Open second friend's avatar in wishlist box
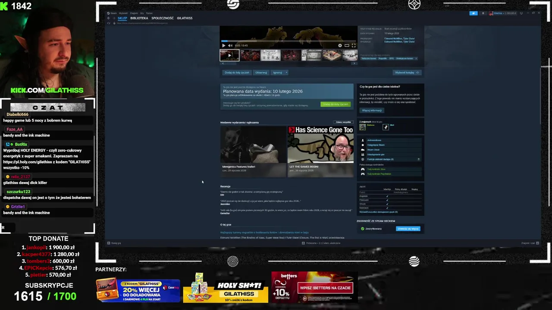Screen dimensions: 552x310 click(x=386, y=127)
